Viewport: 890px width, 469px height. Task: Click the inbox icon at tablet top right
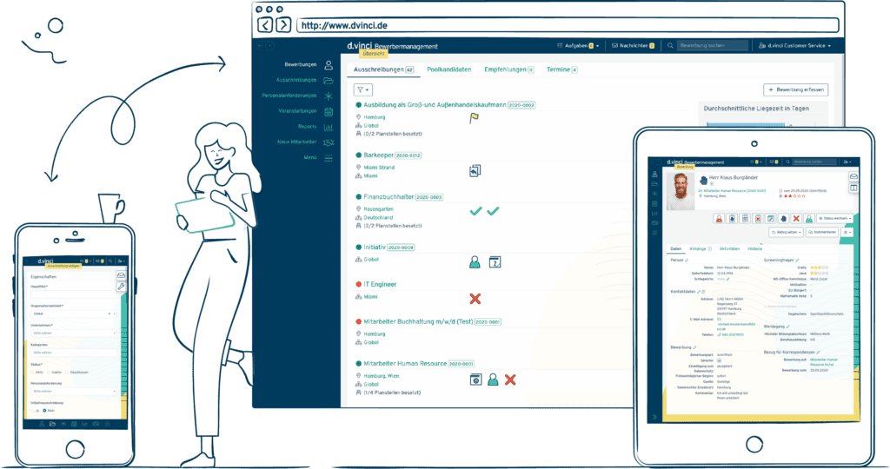pos(853,176)
